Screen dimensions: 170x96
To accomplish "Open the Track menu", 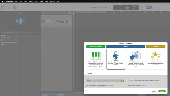I will 25,1.
